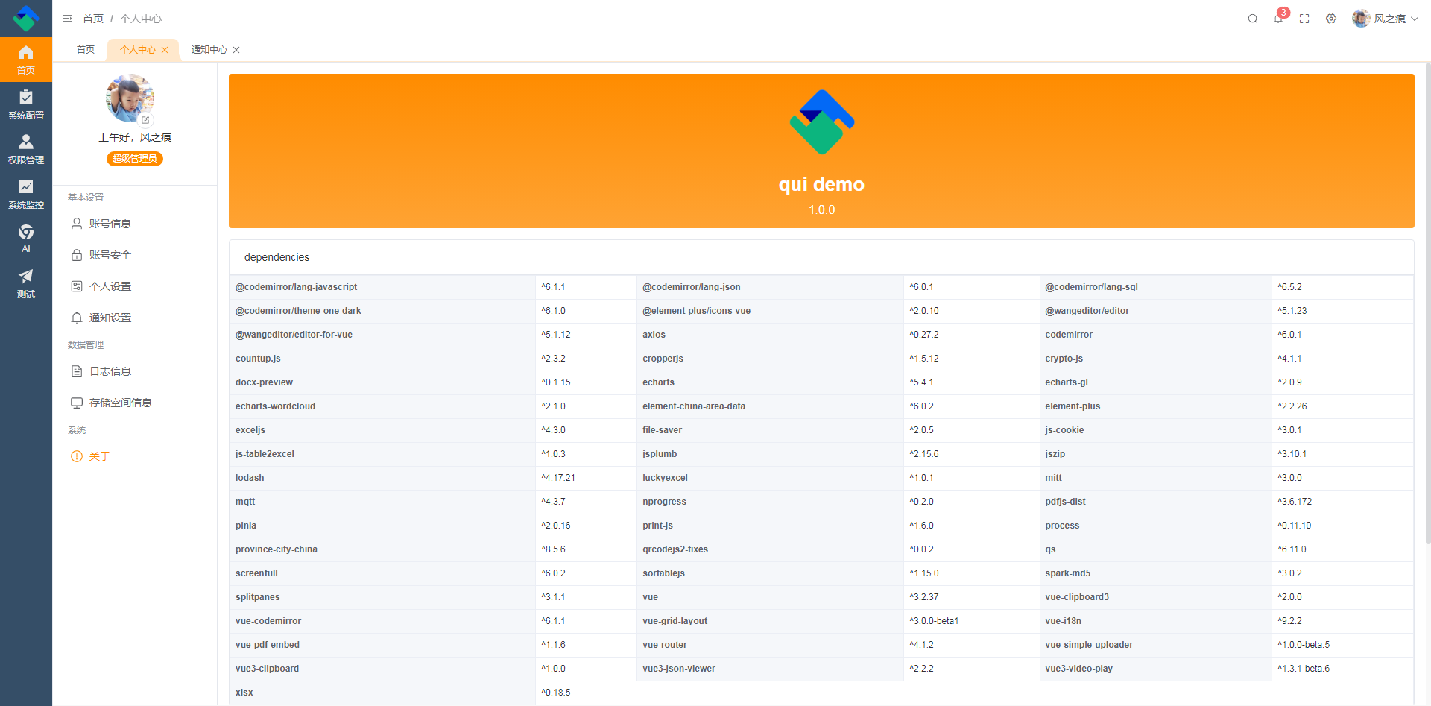Open 存储空间信息 menu item
Image resolution: width=1431 pixels, height=706 pixels.
point(135,403)
